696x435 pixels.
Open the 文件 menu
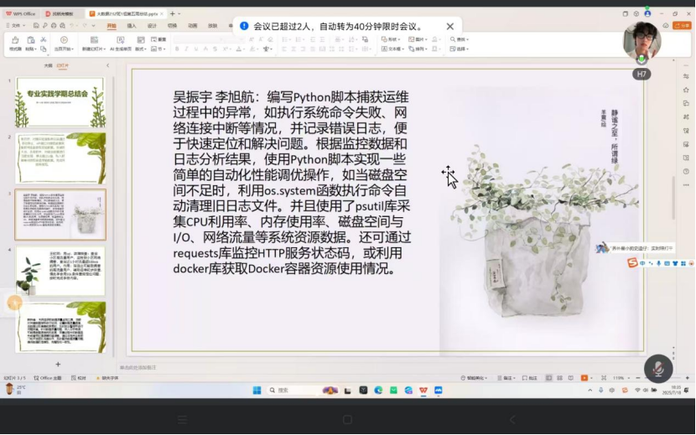(16, 26)
